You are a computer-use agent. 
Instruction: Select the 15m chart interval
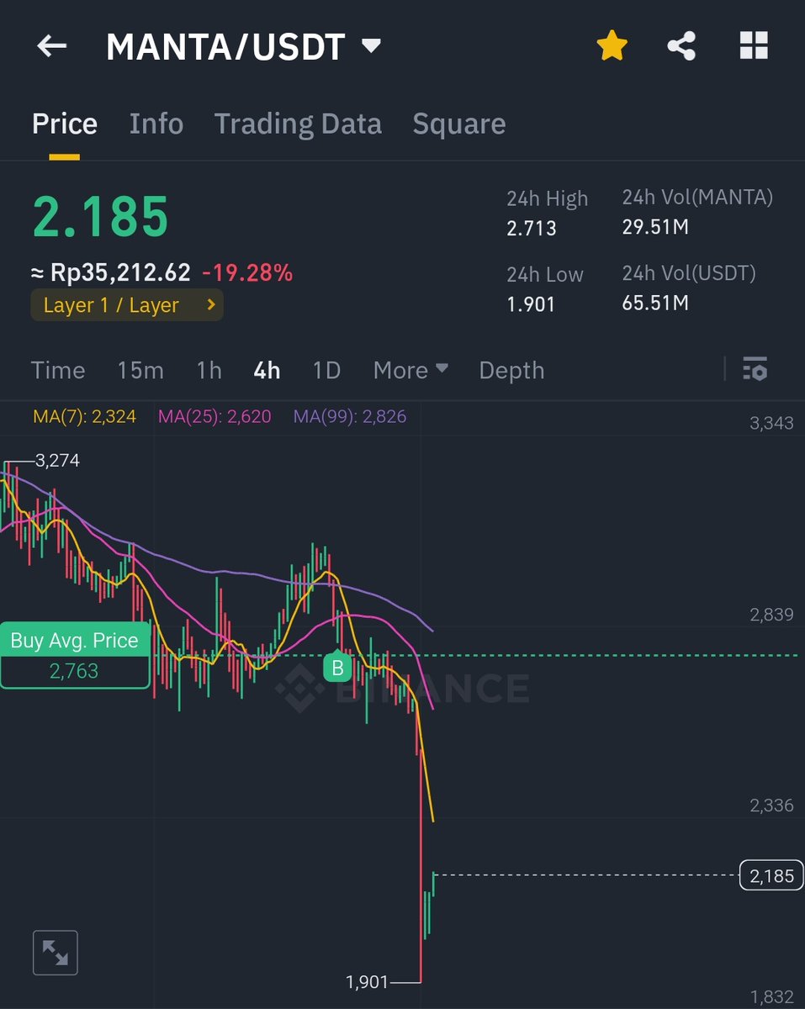140,370
